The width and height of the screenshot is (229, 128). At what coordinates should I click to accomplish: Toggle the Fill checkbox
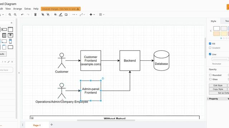(x=210, y=43)
